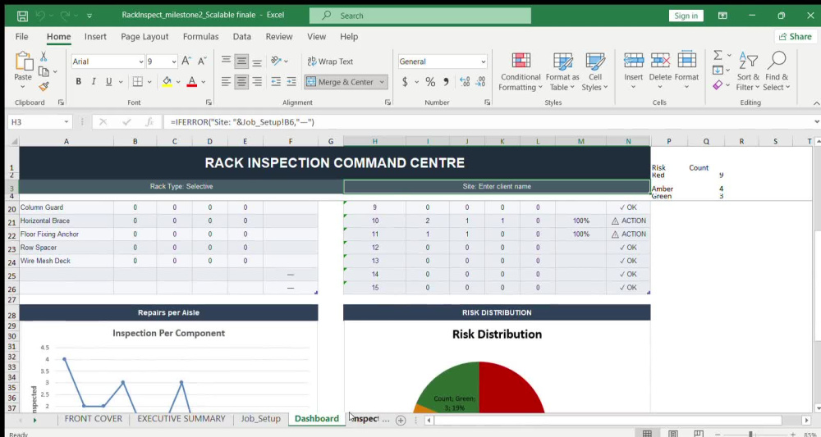Image resolution: width=821 pixels, height=437 pixels.
Task: Decrease font size with the small A icon
Action: coord(202,61)
